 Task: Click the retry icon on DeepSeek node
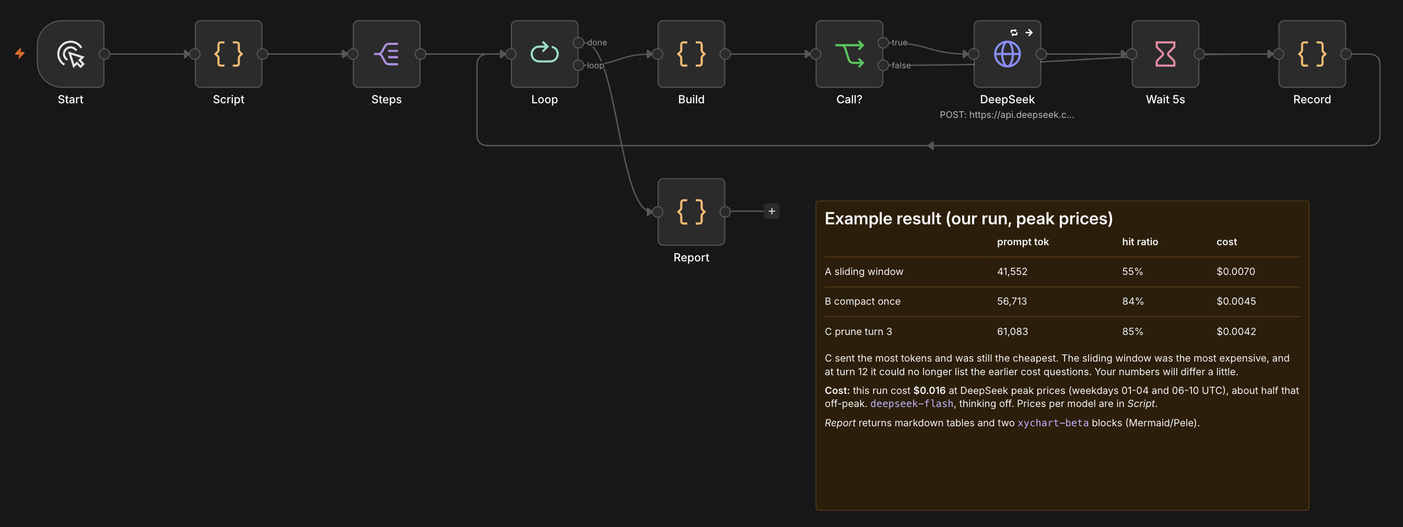click(1013, 33)
